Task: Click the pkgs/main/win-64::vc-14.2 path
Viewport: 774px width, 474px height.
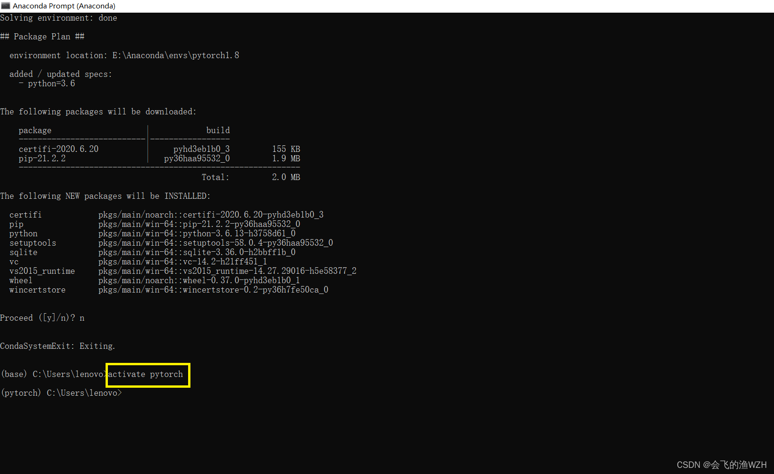Action: tap(183, 262)
